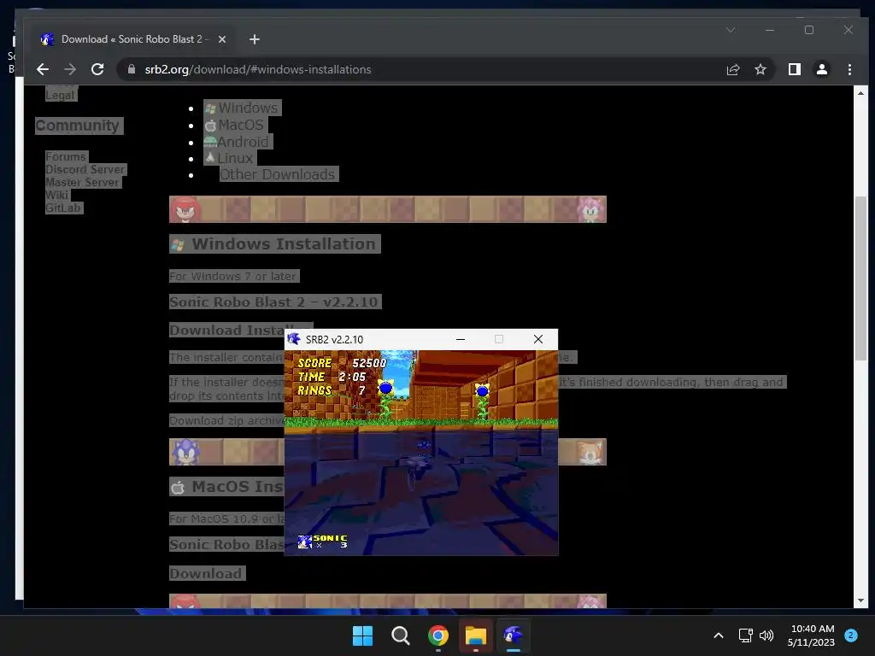Click the Download Installer link
Viewport: 875px width, 656px height.
coord(227,331)
